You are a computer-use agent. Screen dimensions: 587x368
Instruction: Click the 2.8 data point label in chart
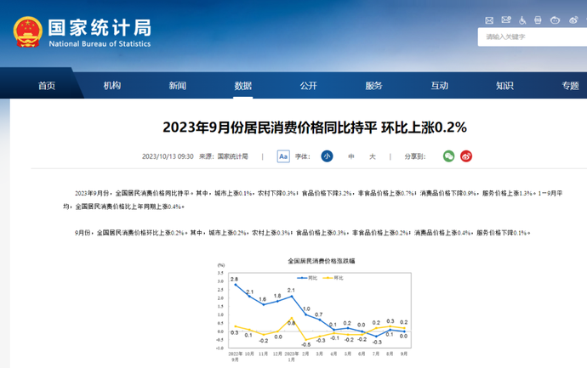click(234, 279)
